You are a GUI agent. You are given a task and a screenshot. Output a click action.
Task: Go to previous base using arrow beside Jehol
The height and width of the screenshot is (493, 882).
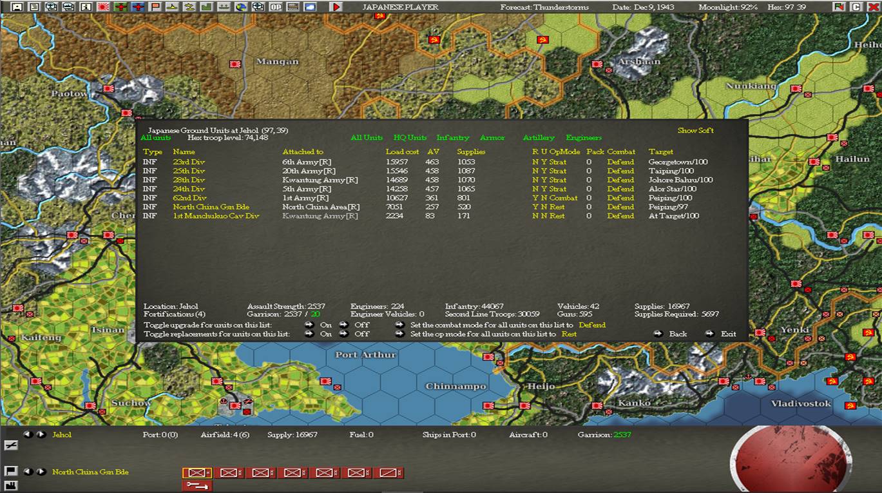(x=28, y=434)
